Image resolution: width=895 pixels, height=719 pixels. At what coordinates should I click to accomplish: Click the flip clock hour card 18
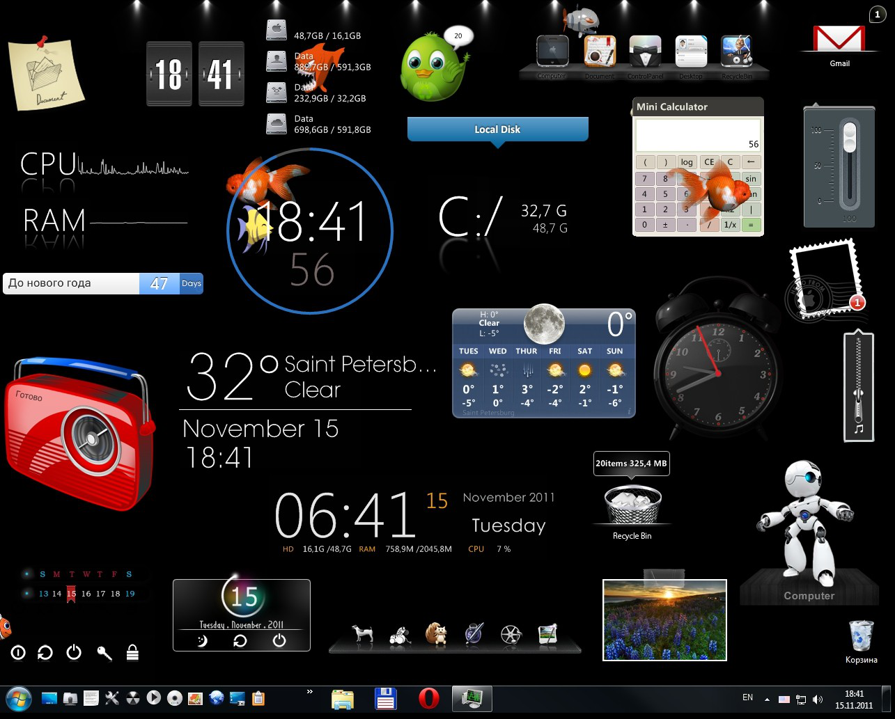tap(169, 74)
